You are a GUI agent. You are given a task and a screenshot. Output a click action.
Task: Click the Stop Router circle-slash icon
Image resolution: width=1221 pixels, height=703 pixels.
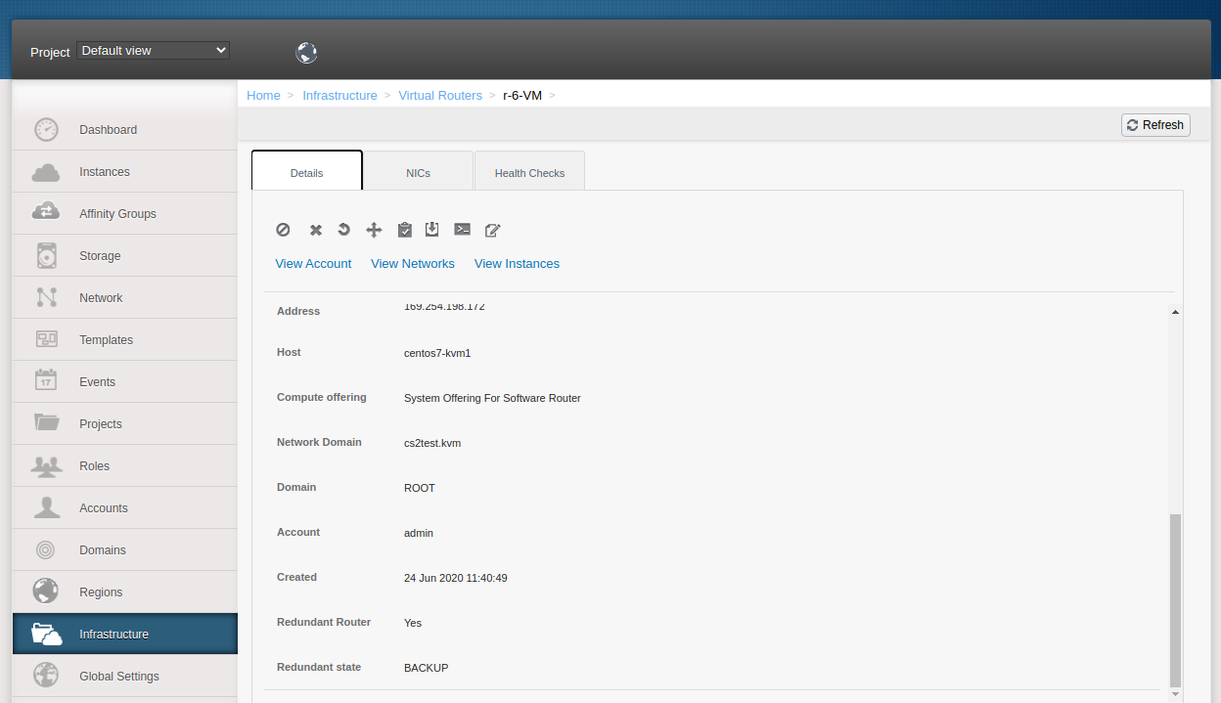pos(283,230)
